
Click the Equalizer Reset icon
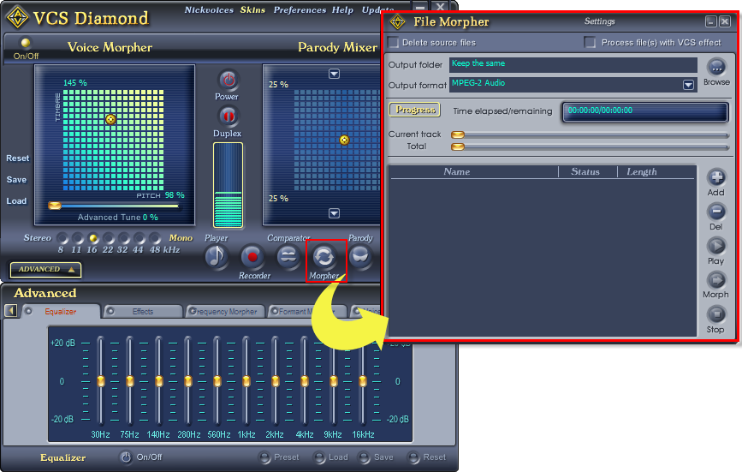[x=413, y=457]
